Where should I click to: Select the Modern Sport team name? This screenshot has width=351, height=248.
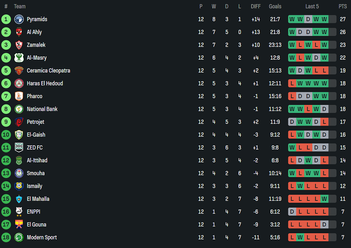[x=41, y=238]
